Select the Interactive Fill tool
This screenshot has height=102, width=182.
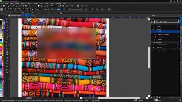(7, 61)
